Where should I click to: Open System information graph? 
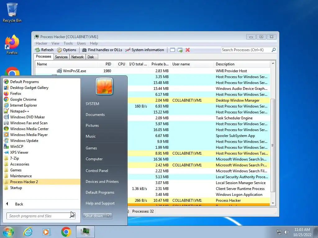coord(145,50)
